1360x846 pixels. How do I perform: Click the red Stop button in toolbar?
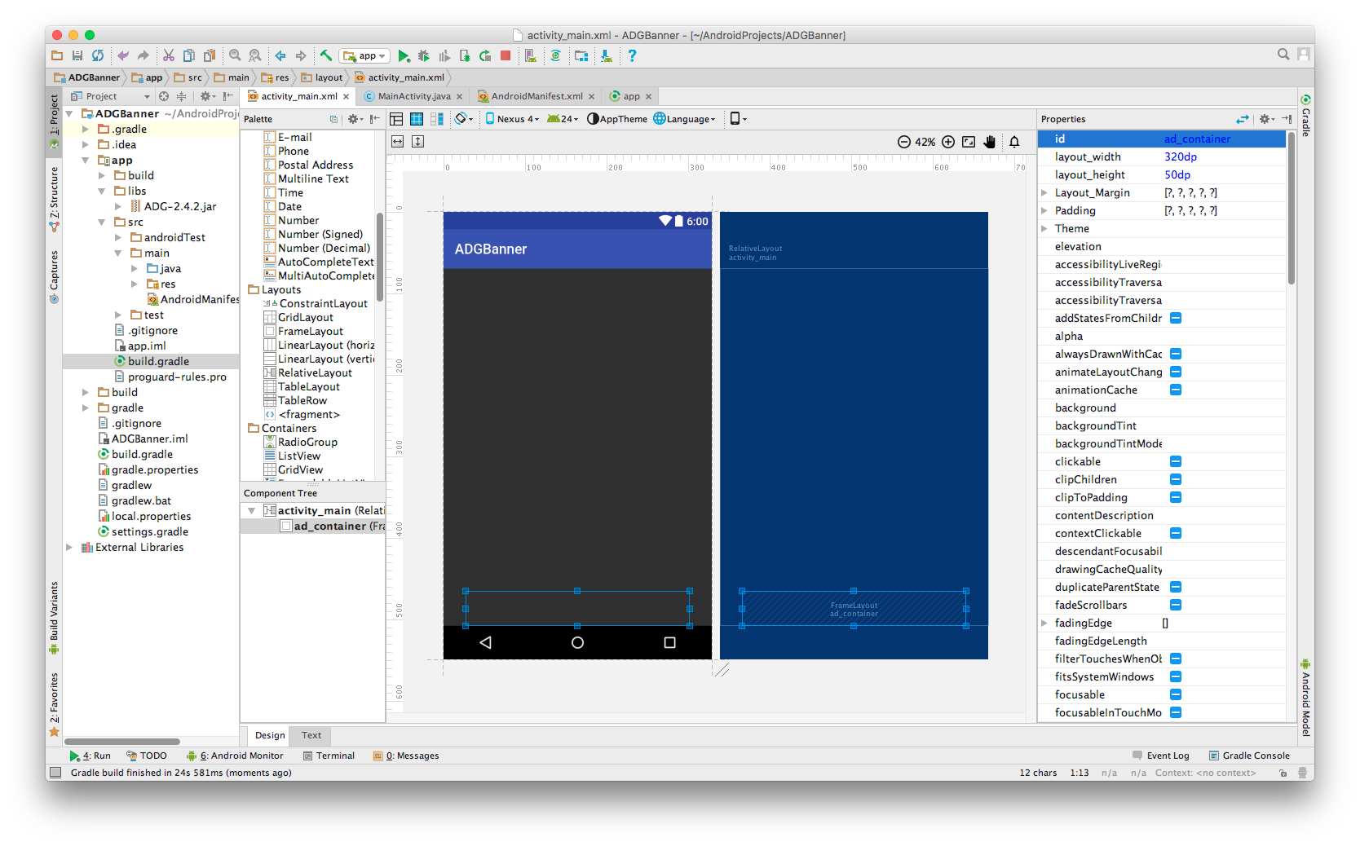(506, 56)
